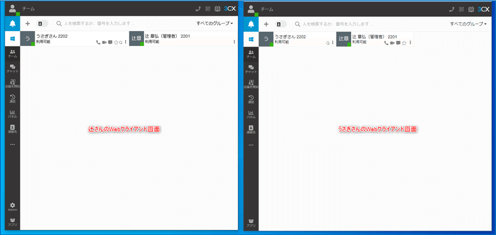This screenshot has width=496, height=235.
Task: Click the Windows logo icon in right window sidebar
Action: [x=251, y=39]
